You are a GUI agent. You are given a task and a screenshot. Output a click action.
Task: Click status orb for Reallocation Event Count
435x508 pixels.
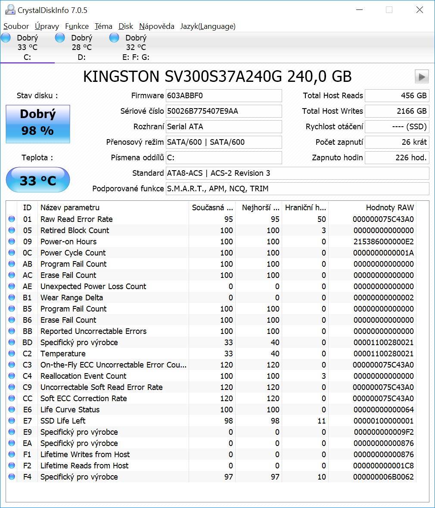[x=12, y=376]
